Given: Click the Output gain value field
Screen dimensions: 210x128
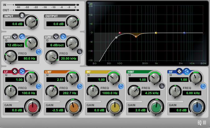Looking at the screenshot, I should point(55,24).
